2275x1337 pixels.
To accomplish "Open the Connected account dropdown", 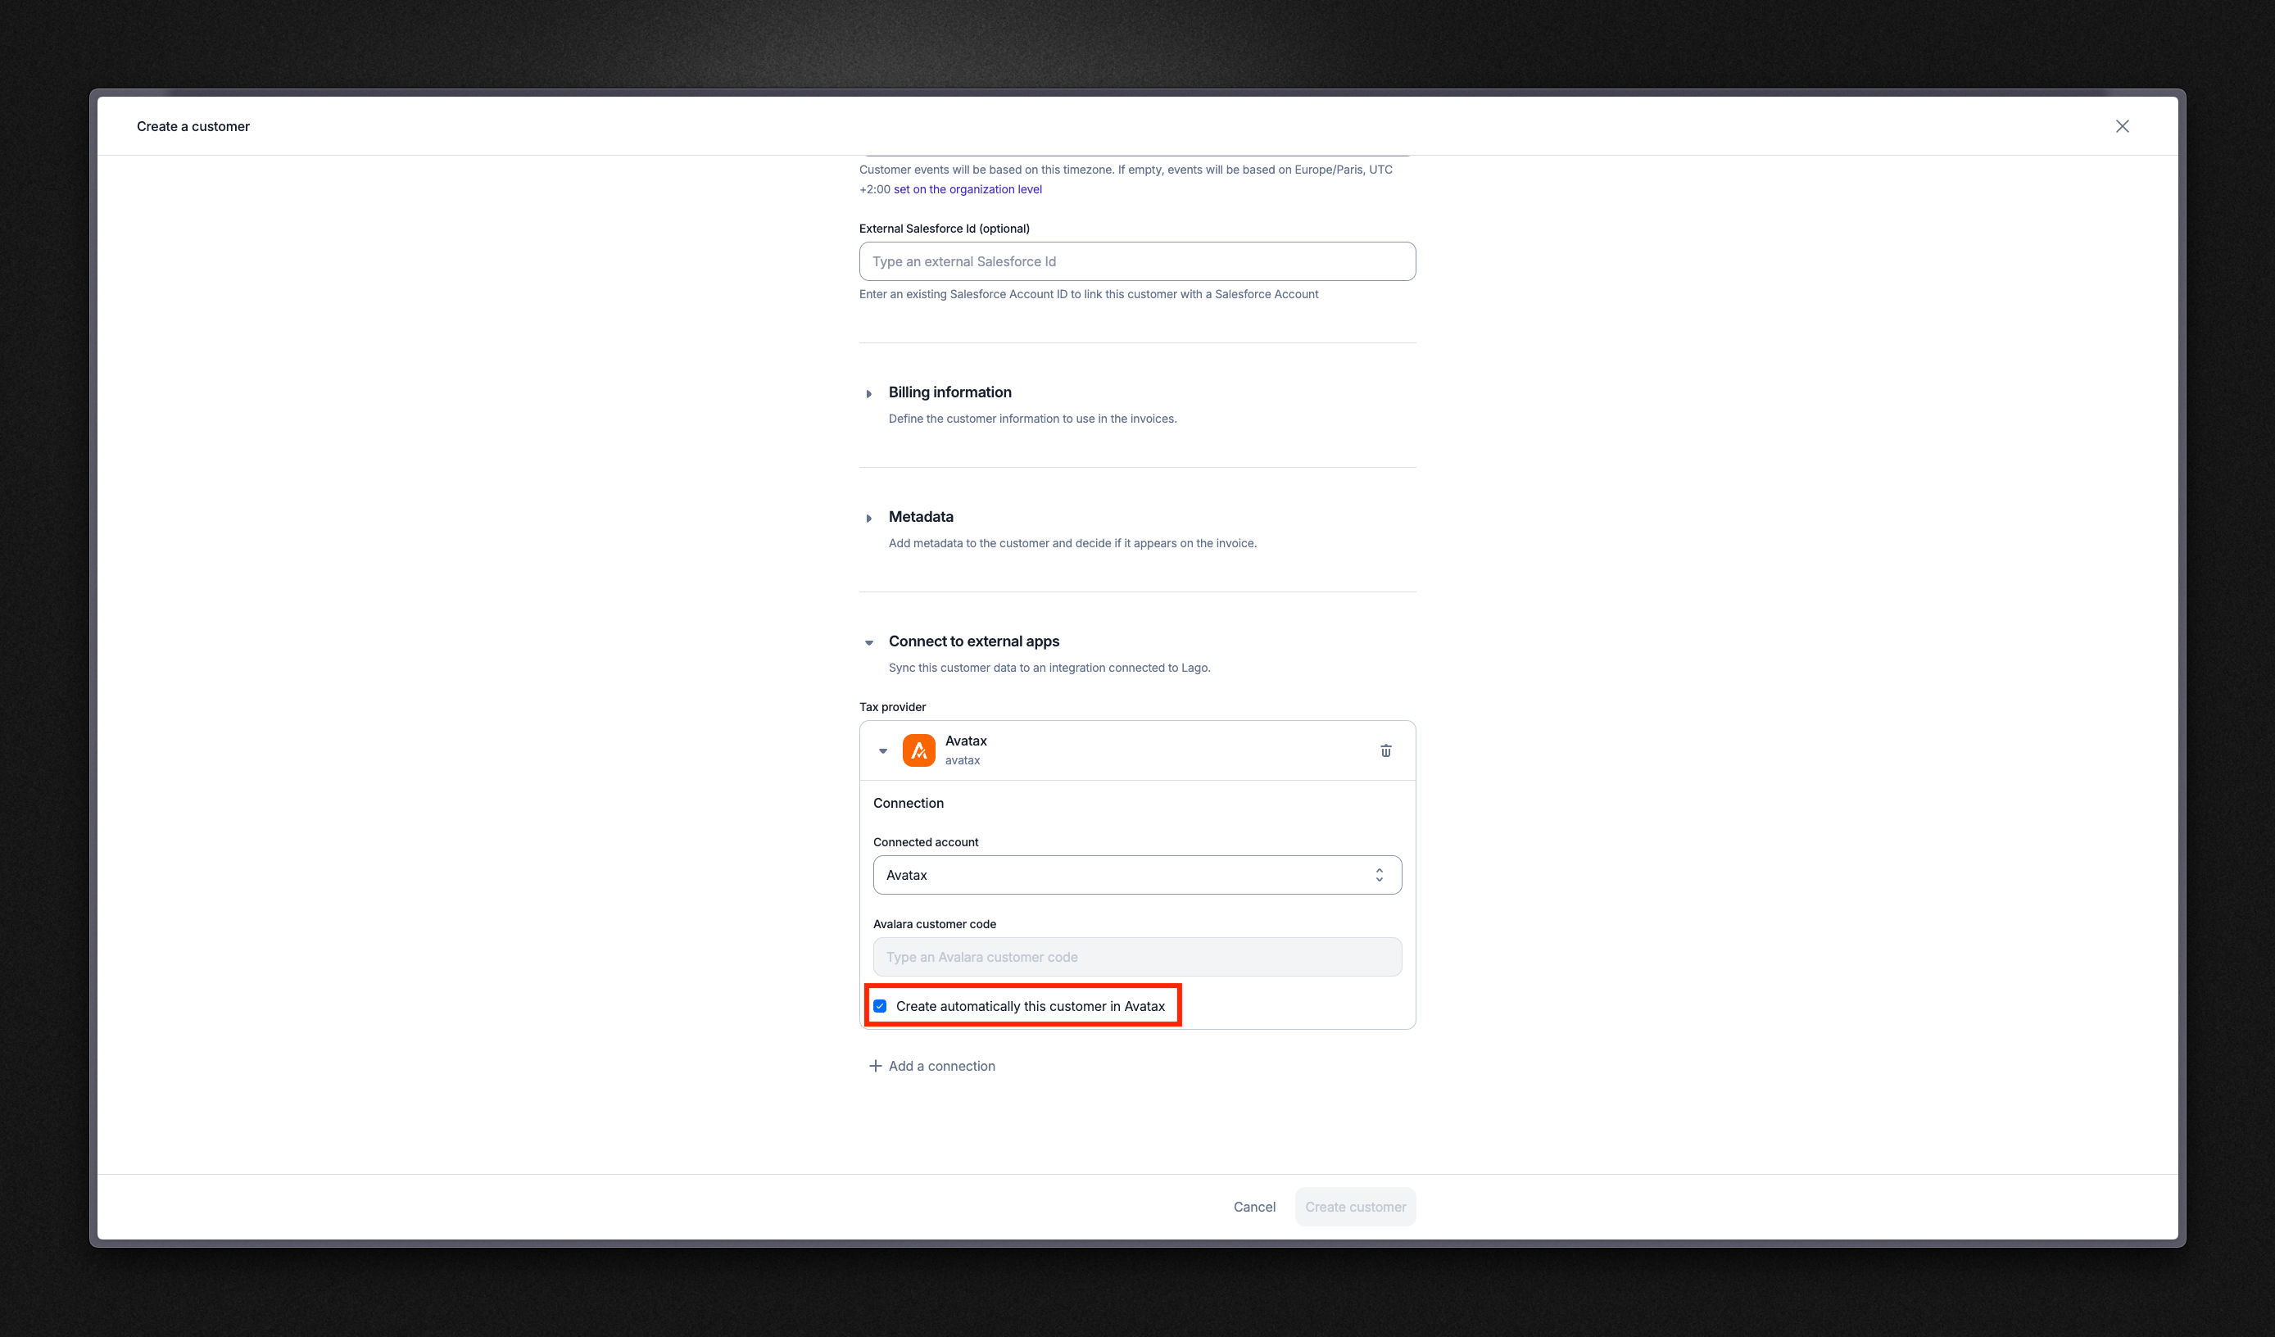I will [x=1136, y=875].
